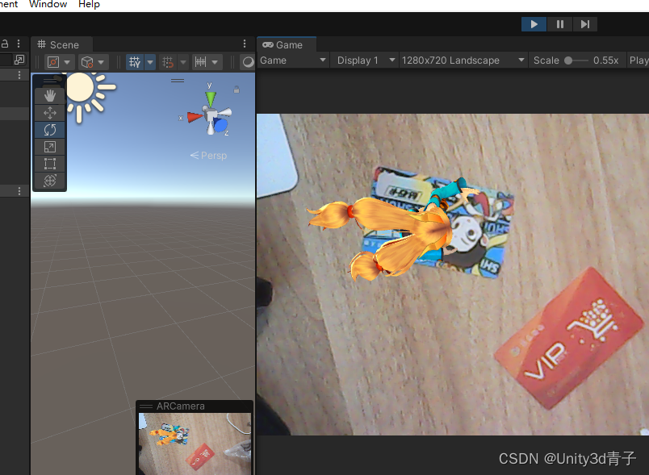Click the ARCamera preview thumbnail

[x=195, y=444]
